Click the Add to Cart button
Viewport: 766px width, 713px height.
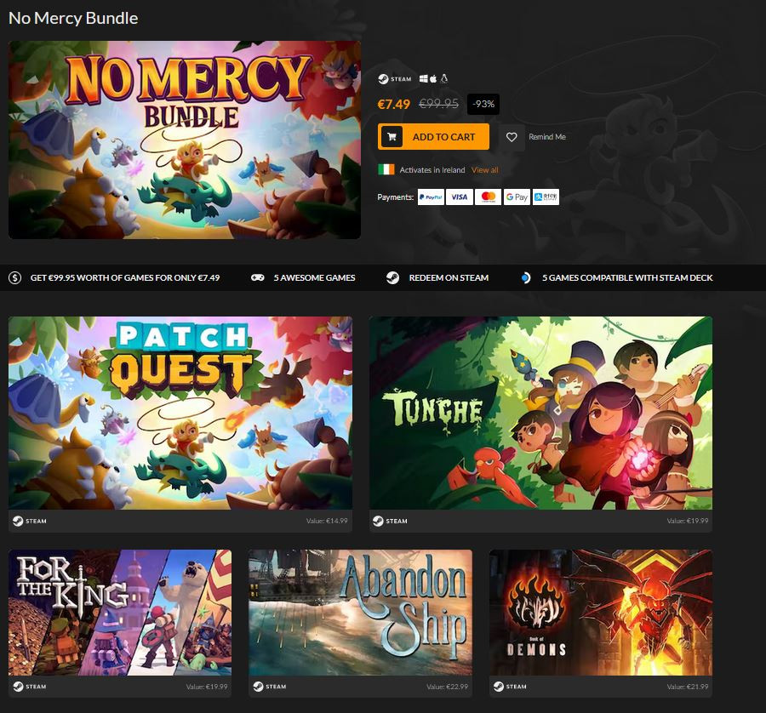[x=433, y=137]
